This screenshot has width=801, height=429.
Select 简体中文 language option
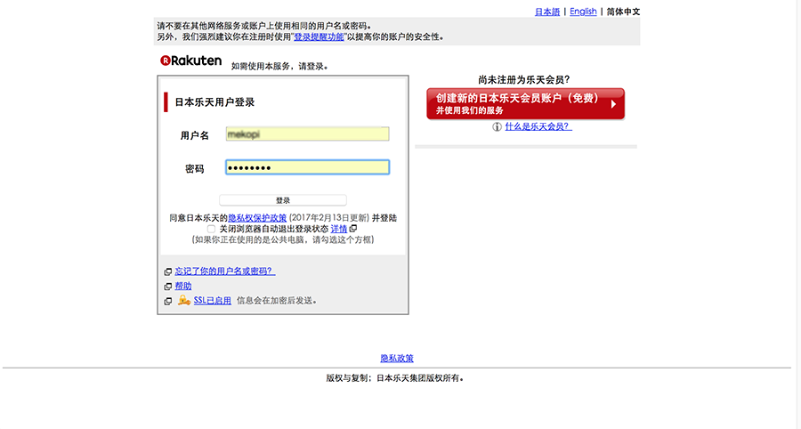click(623, 12)
